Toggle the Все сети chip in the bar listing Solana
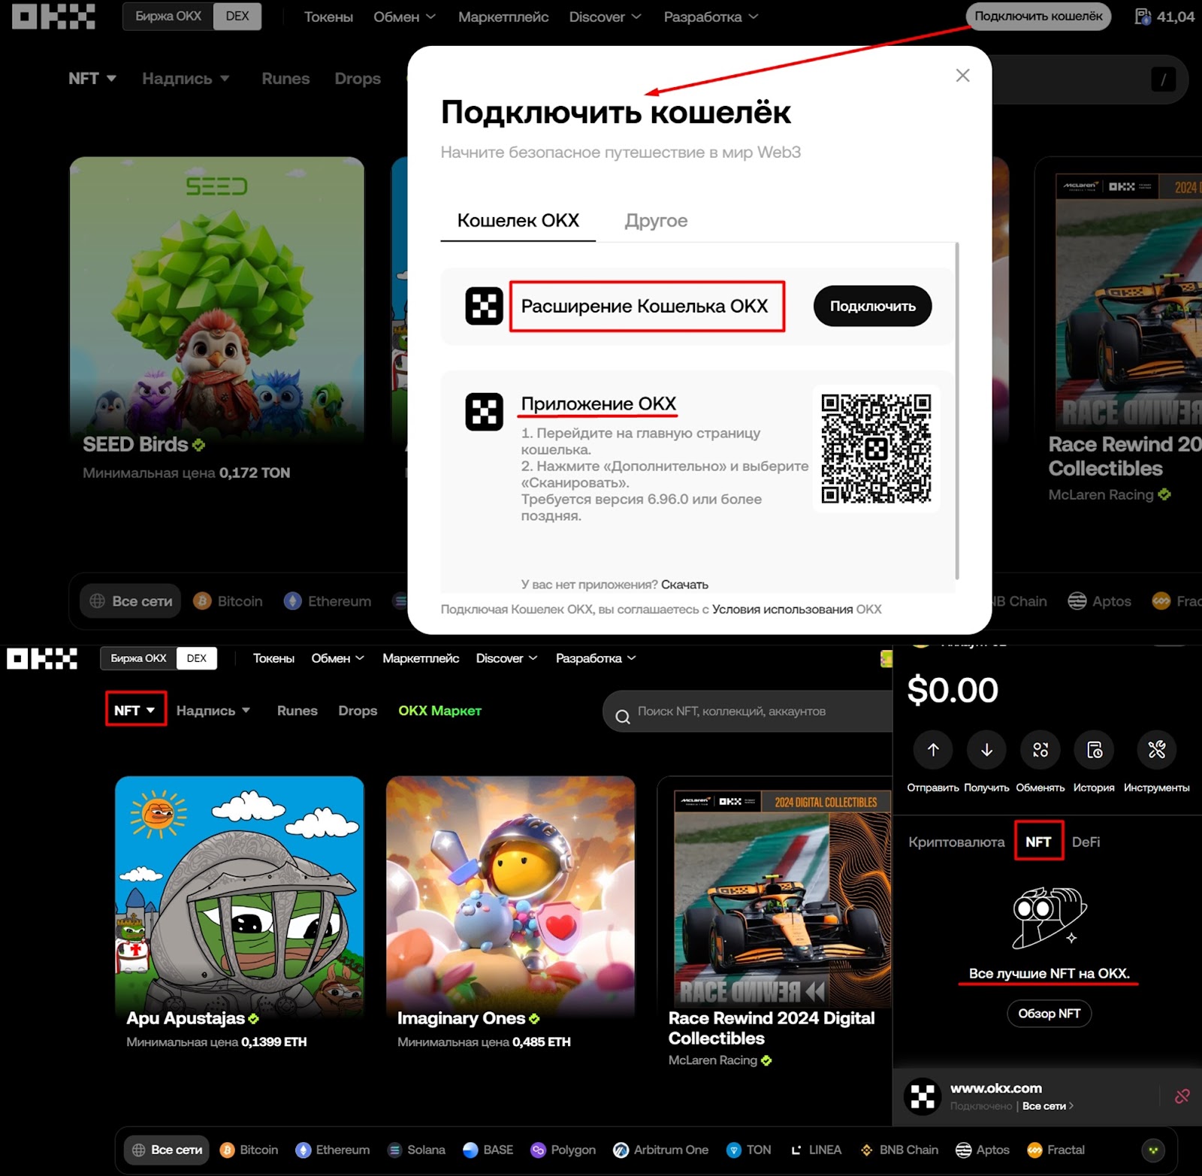1202x1176 pixels. 166,1150
